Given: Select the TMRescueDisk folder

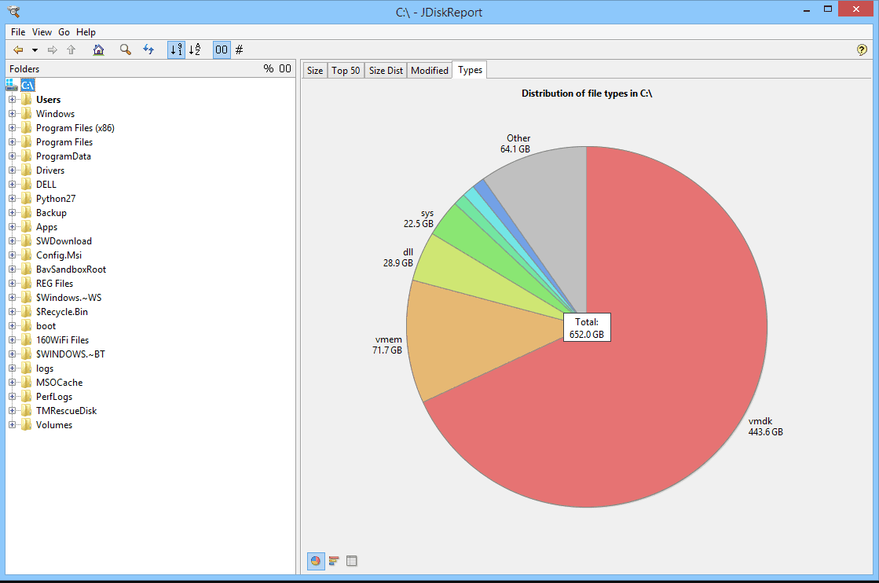Looking at the screenshot, I should point(66,411).
